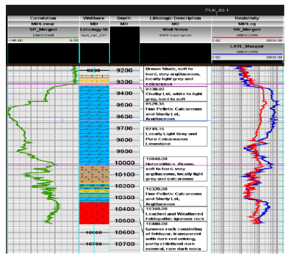This screenshot has height=261, width=298.
Task: Select the Wellbore track header
Action: (x=94, y=18)
